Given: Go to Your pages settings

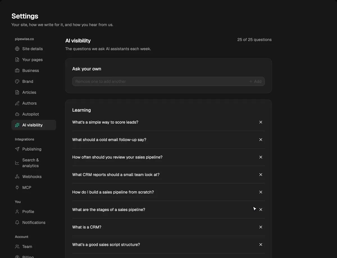Looking at the screenshot, I should (x=34, y=60).
